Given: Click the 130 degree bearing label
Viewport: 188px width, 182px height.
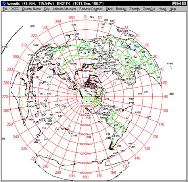Looking at the screenshot, I should point(147,148).
